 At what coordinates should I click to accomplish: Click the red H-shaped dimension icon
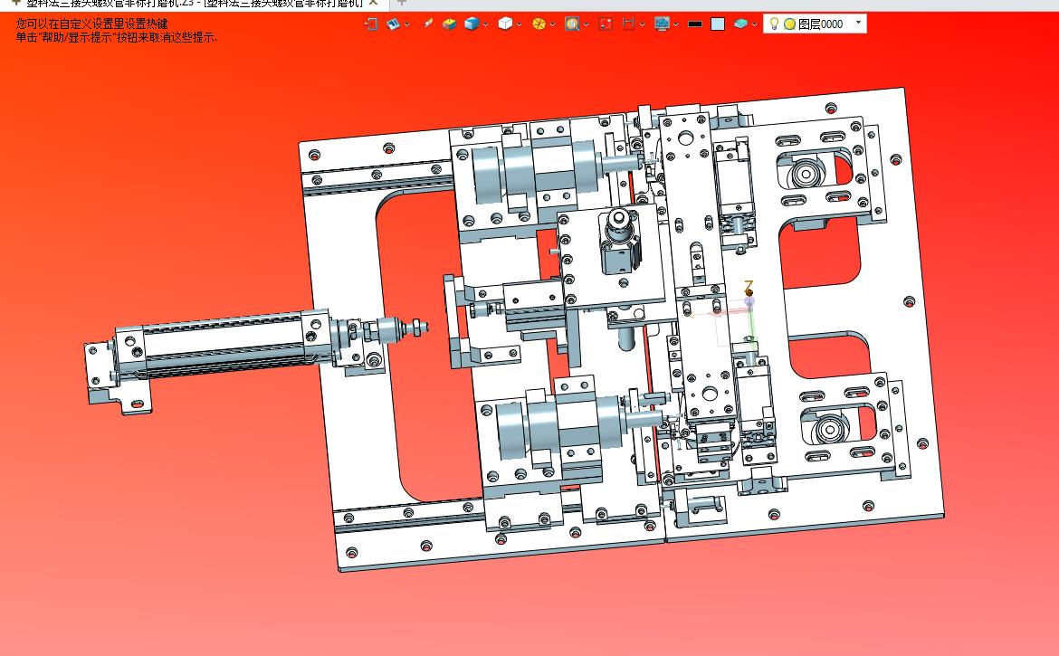[629, 24]
